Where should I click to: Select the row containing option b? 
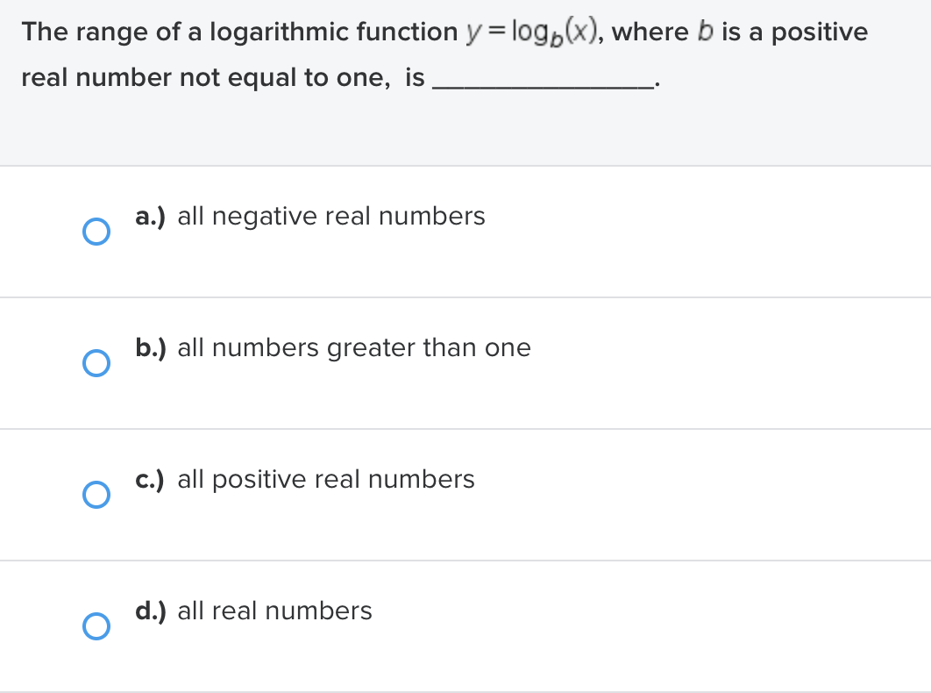pos(465,362)
